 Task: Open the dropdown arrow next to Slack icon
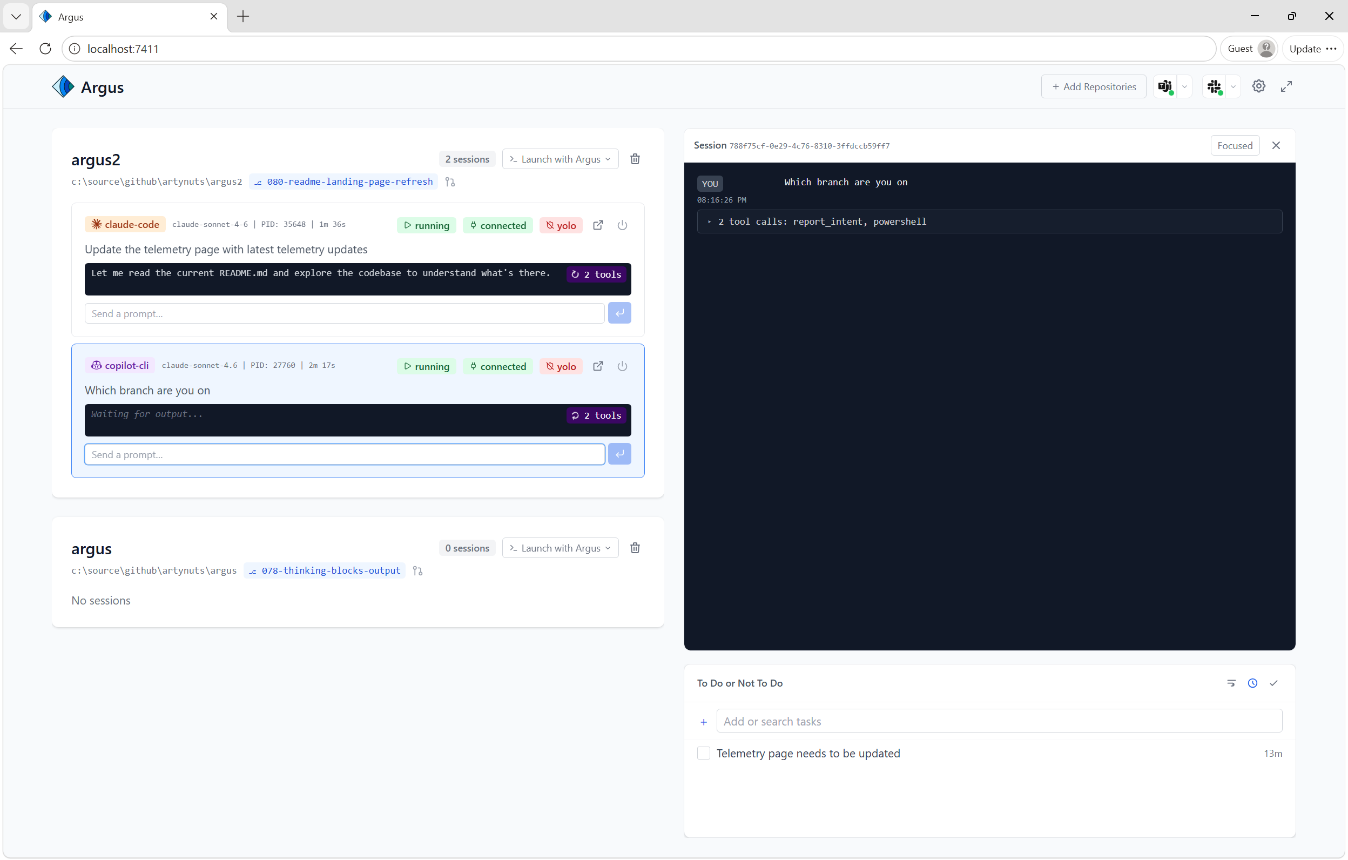1234,87
